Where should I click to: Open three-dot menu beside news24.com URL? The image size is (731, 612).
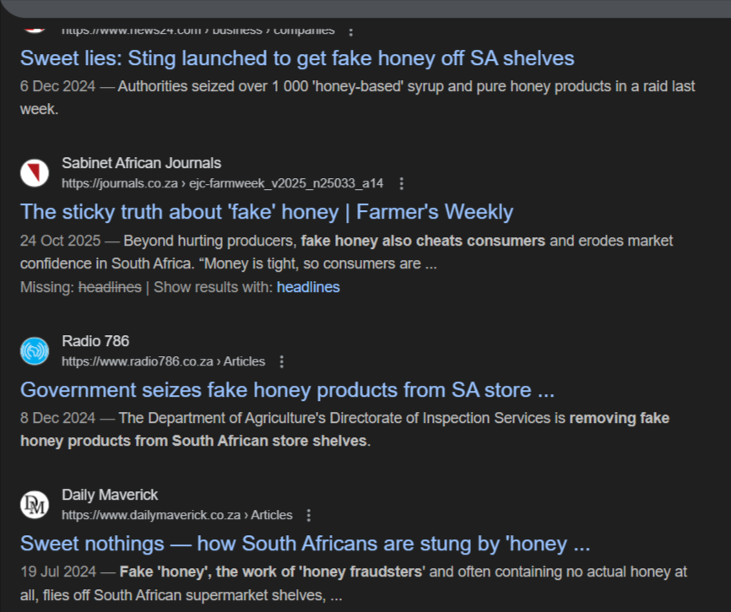point(351,30)
